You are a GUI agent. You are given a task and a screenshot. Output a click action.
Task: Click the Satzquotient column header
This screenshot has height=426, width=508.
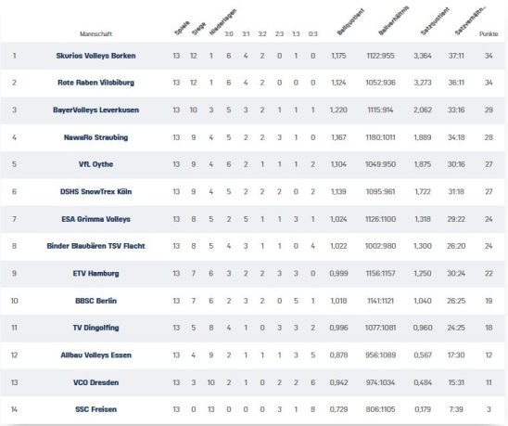(x=435, y=21)
